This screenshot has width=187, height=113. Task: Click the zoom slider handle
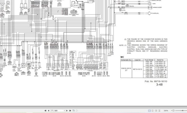pos(183,111)
